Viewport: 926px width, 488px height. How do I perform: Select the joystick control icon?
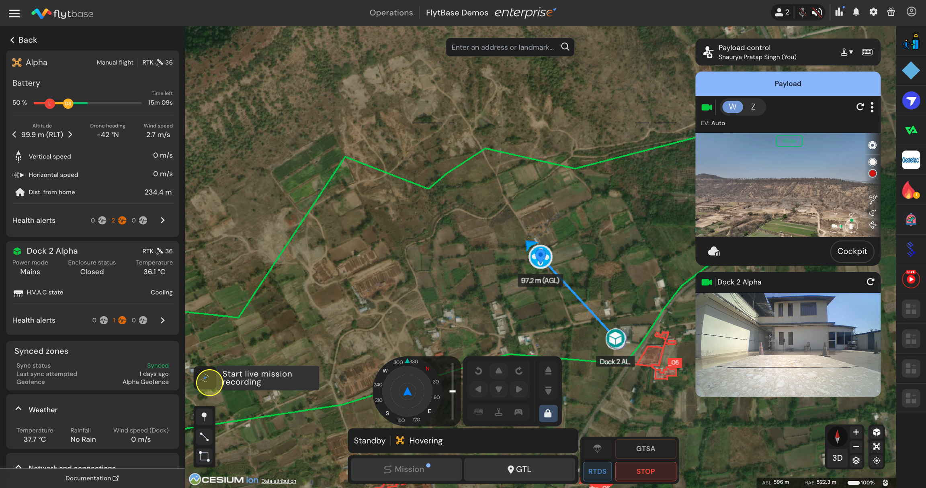pyautogui.click(x=498, y=412)
